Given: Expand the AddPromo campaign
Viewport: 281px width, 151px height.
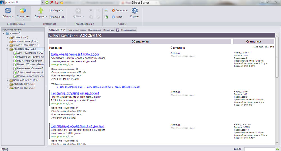Looking at the screenshot, I should 7,88.
